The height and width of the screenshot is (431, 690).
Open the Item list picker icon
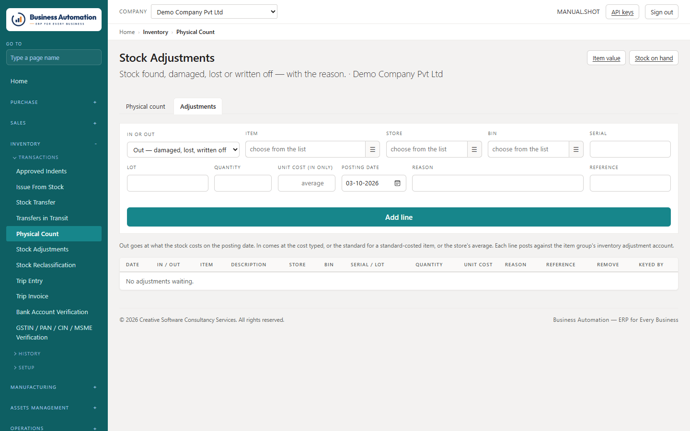point(372,149)
